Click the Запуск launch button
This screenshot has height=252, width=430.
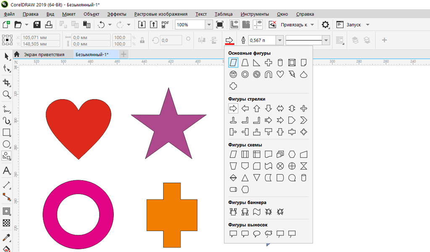pos(354,25)
